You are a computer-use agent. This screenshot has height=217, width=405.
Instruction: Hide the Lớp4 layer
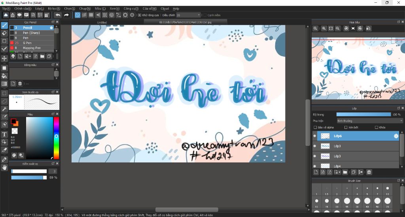314,166
